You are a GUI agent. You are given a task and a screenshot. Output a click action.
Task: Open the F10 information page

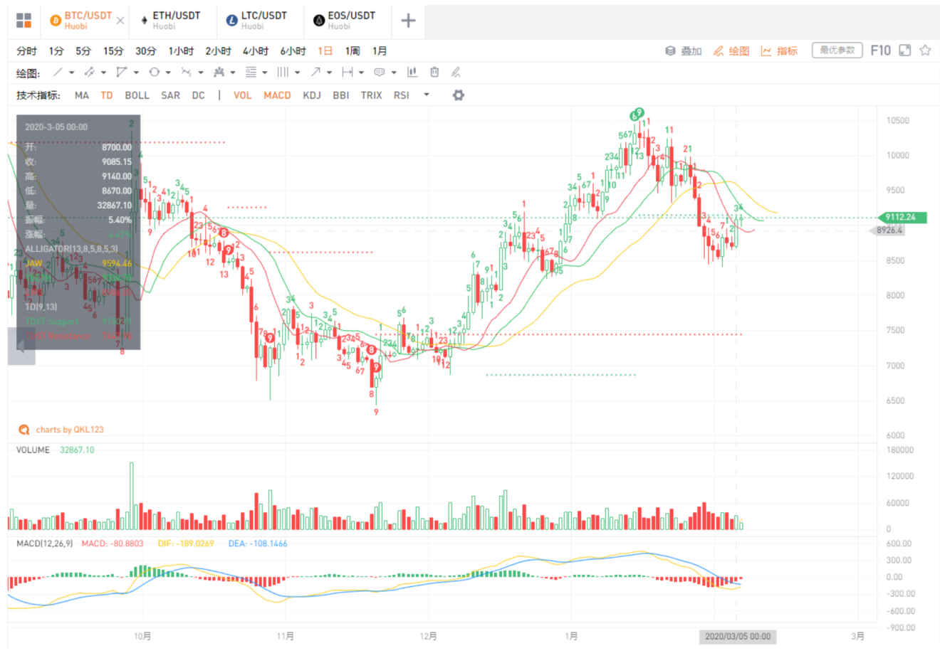pyautogui.click(x=881, y=50)
